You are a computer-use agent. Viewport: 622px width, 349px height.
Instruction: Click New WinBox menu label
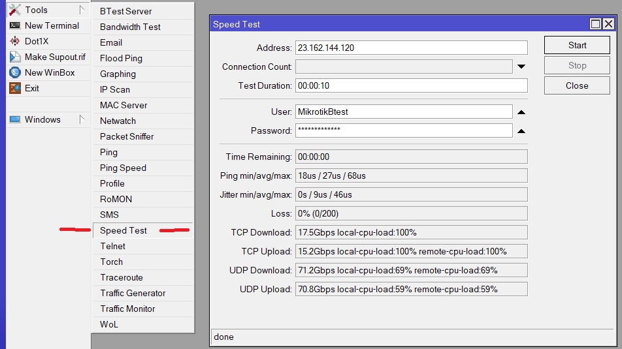tap(50, 72)
